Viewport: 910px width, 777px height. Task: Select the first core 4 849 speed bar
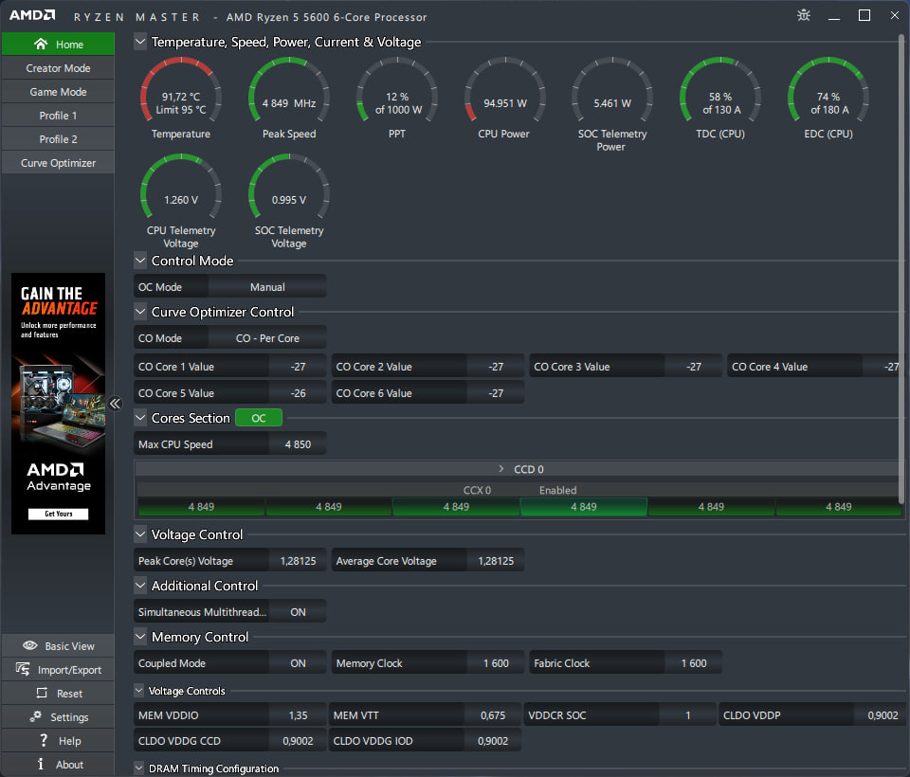(x=201, y=507)
